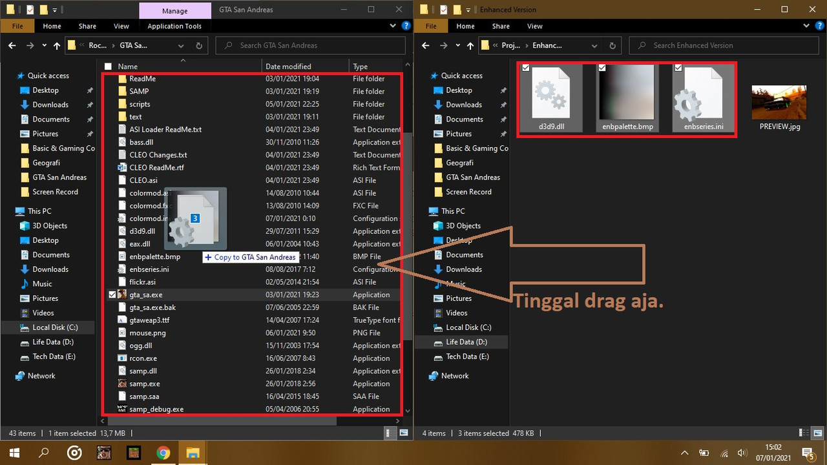Expand the ribbon in Enhanced Version window
The height and width of the screenshot is (465, 827).
[x=808, y=26]
